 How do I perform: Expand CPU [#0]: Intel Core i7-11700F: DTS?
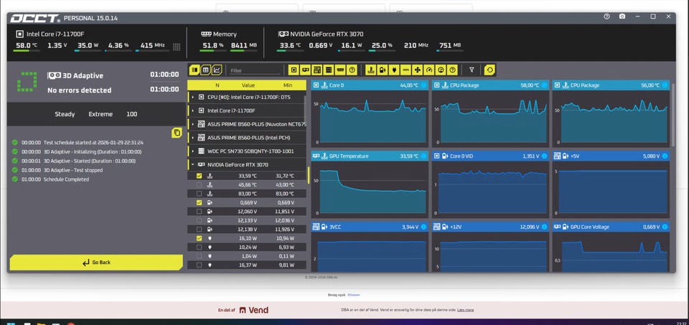(193, 97)
